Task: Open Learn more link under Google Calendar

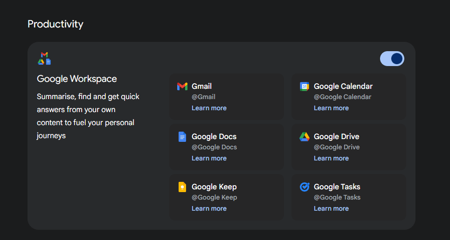Action: (331, 108)
